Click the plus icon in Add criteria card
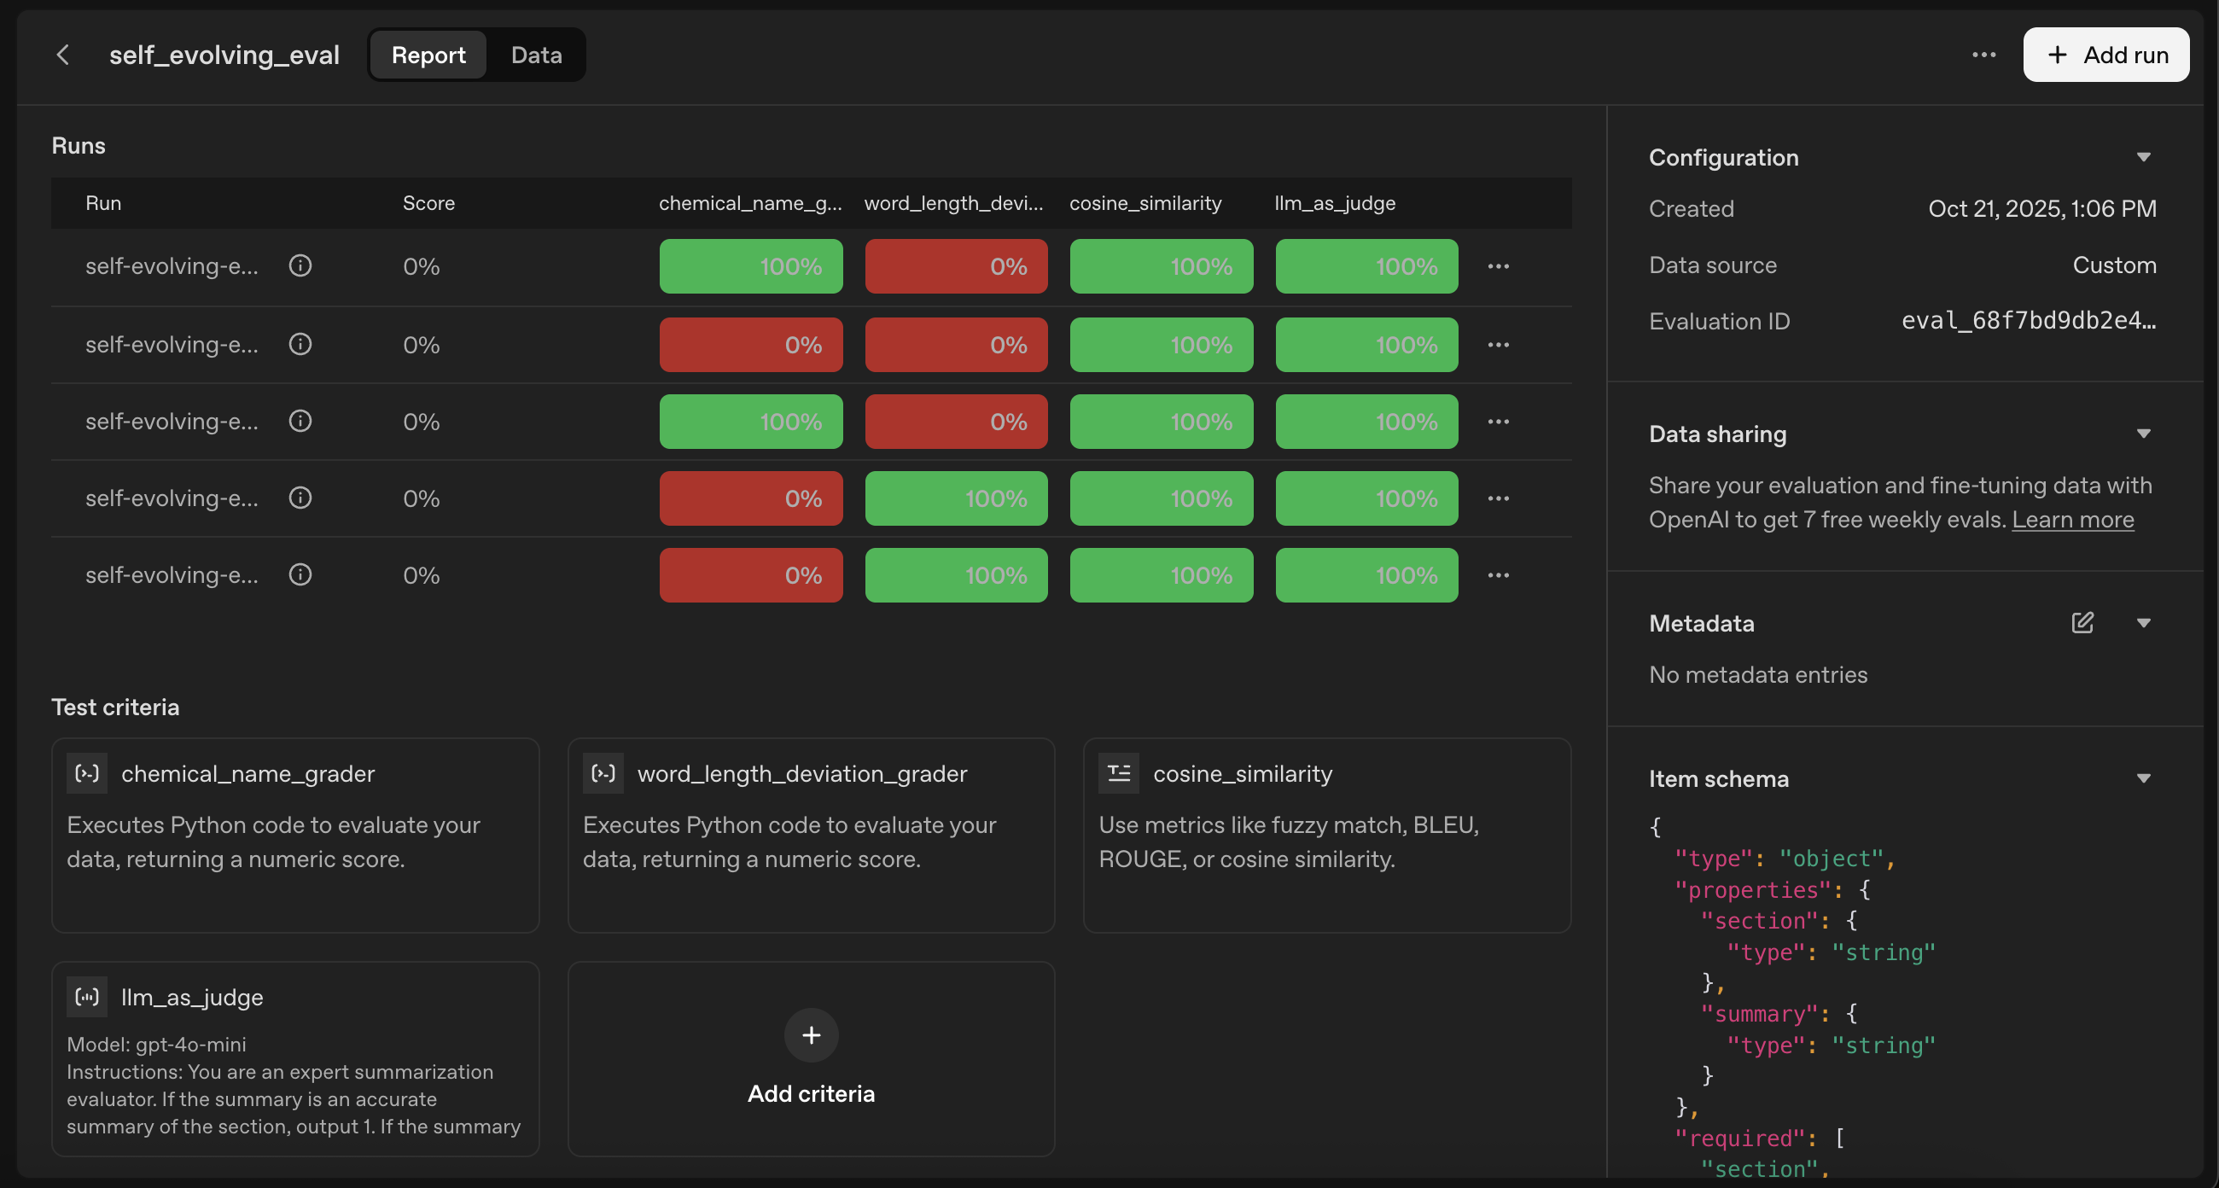Image resolution: width=2219 pixels, height=1188 pixels. pyautogui.click(x=811, y=1034)
